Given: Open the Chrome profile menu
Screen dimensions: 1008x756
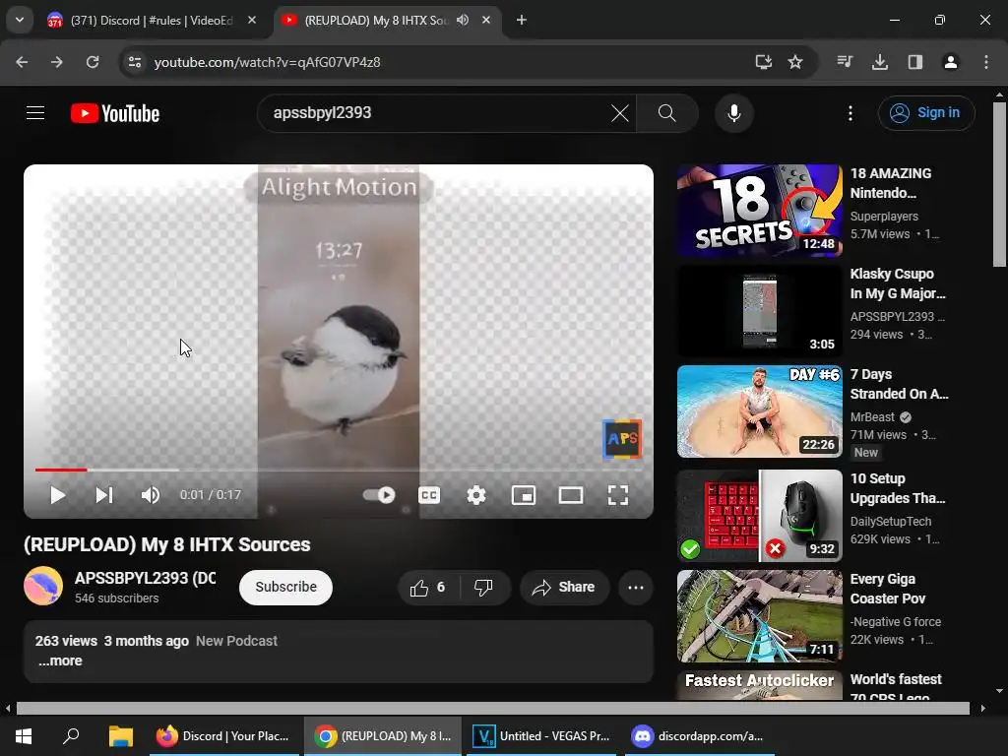Looking at the screenshot, I should pos(950,62).
